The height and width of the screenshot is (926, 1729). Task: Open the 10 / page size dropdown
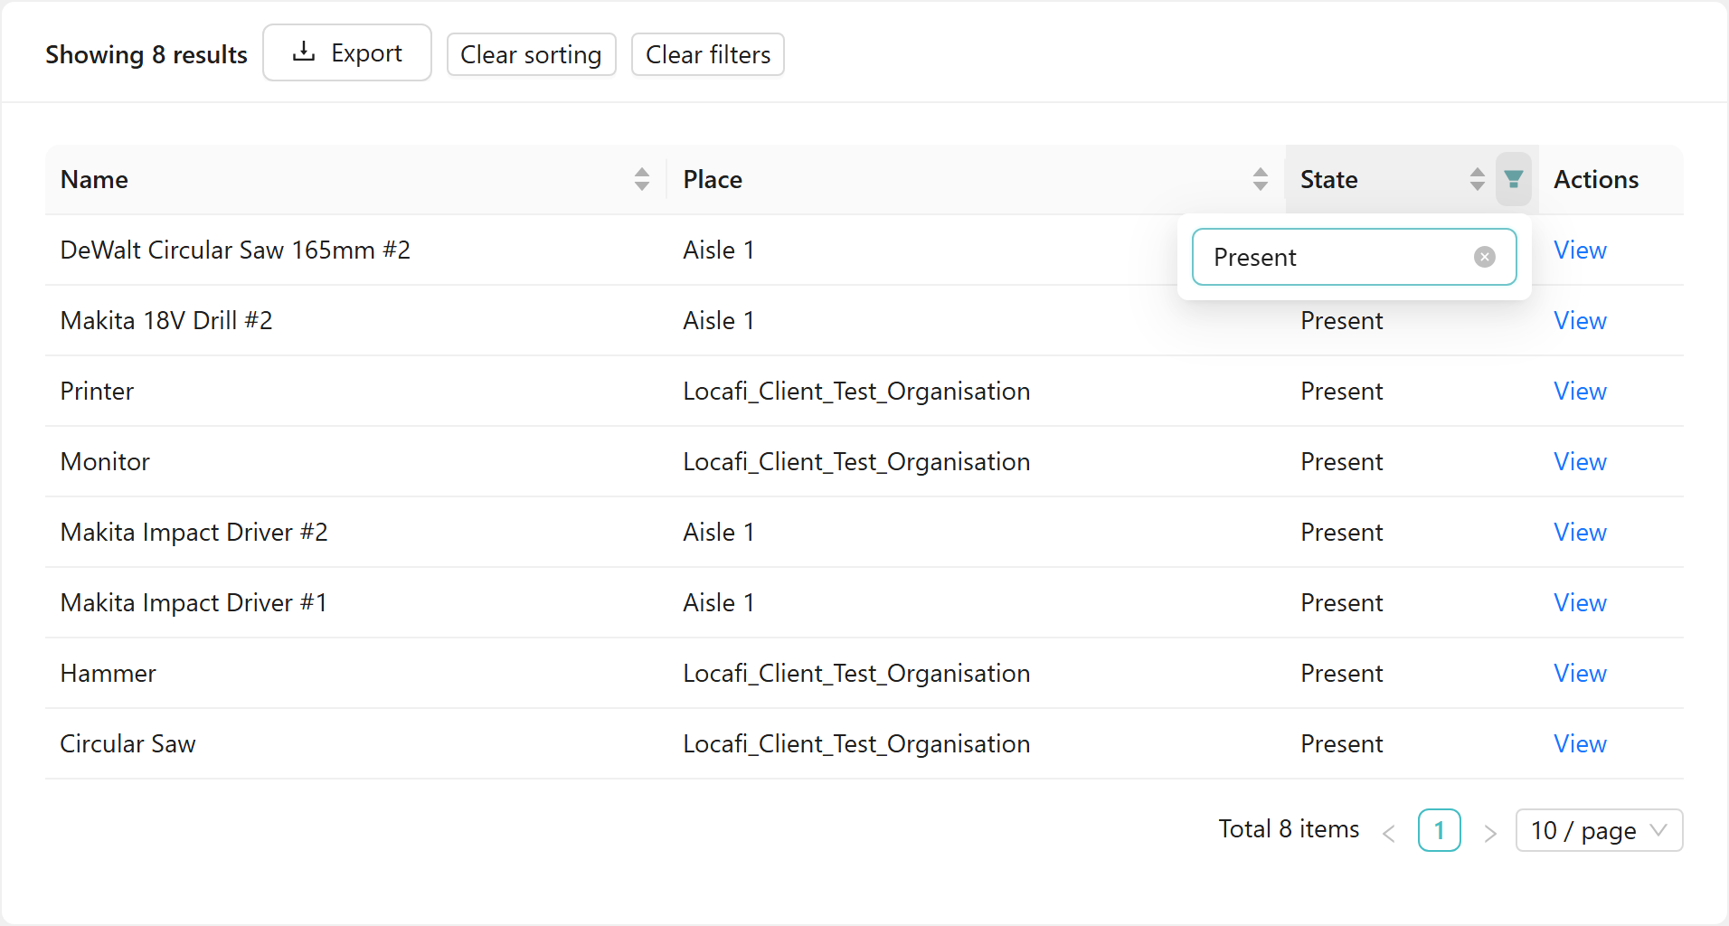coord(1599,830)
